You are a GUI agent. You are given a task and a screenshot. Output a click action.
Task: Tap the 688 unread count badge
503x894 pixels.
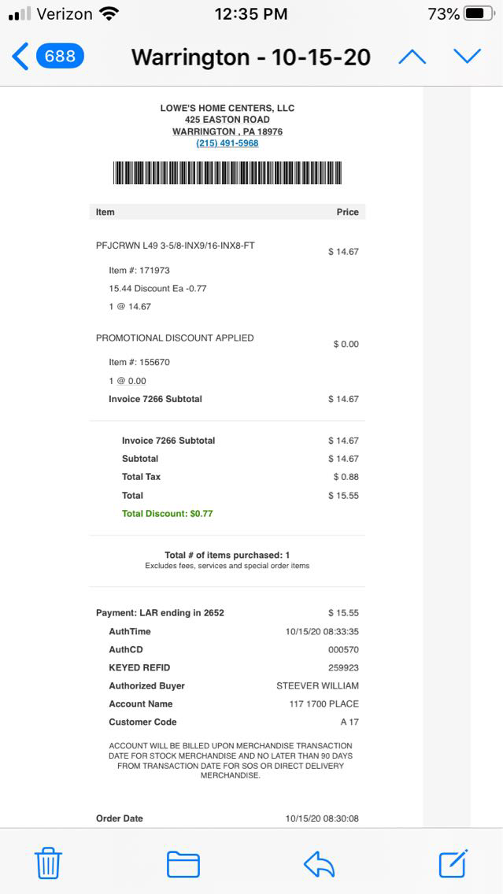60,57
